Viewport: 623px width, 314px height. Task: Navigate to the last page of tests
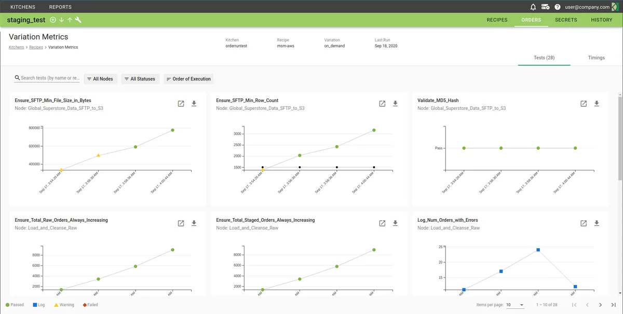613,305
